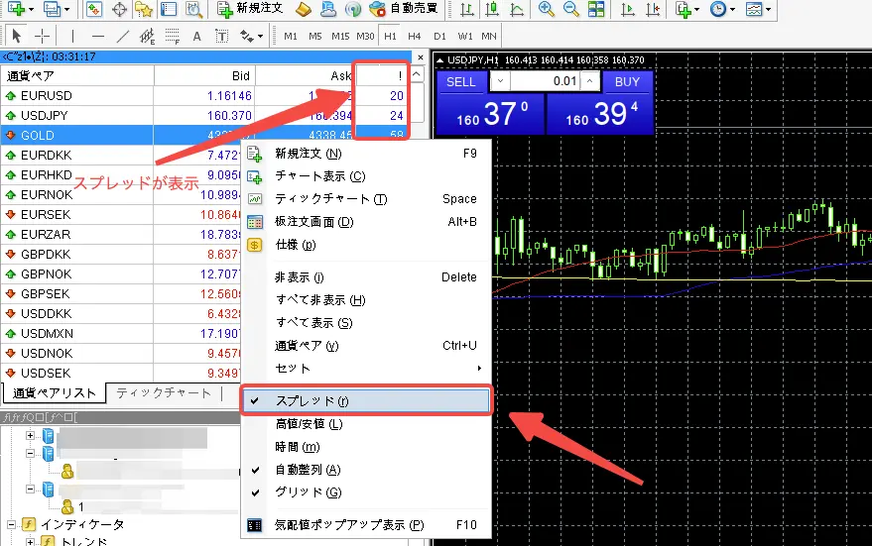This screenshot has height=546, width=872.
Task: Select the trendline drawing tool
Action: pos(123,36)
